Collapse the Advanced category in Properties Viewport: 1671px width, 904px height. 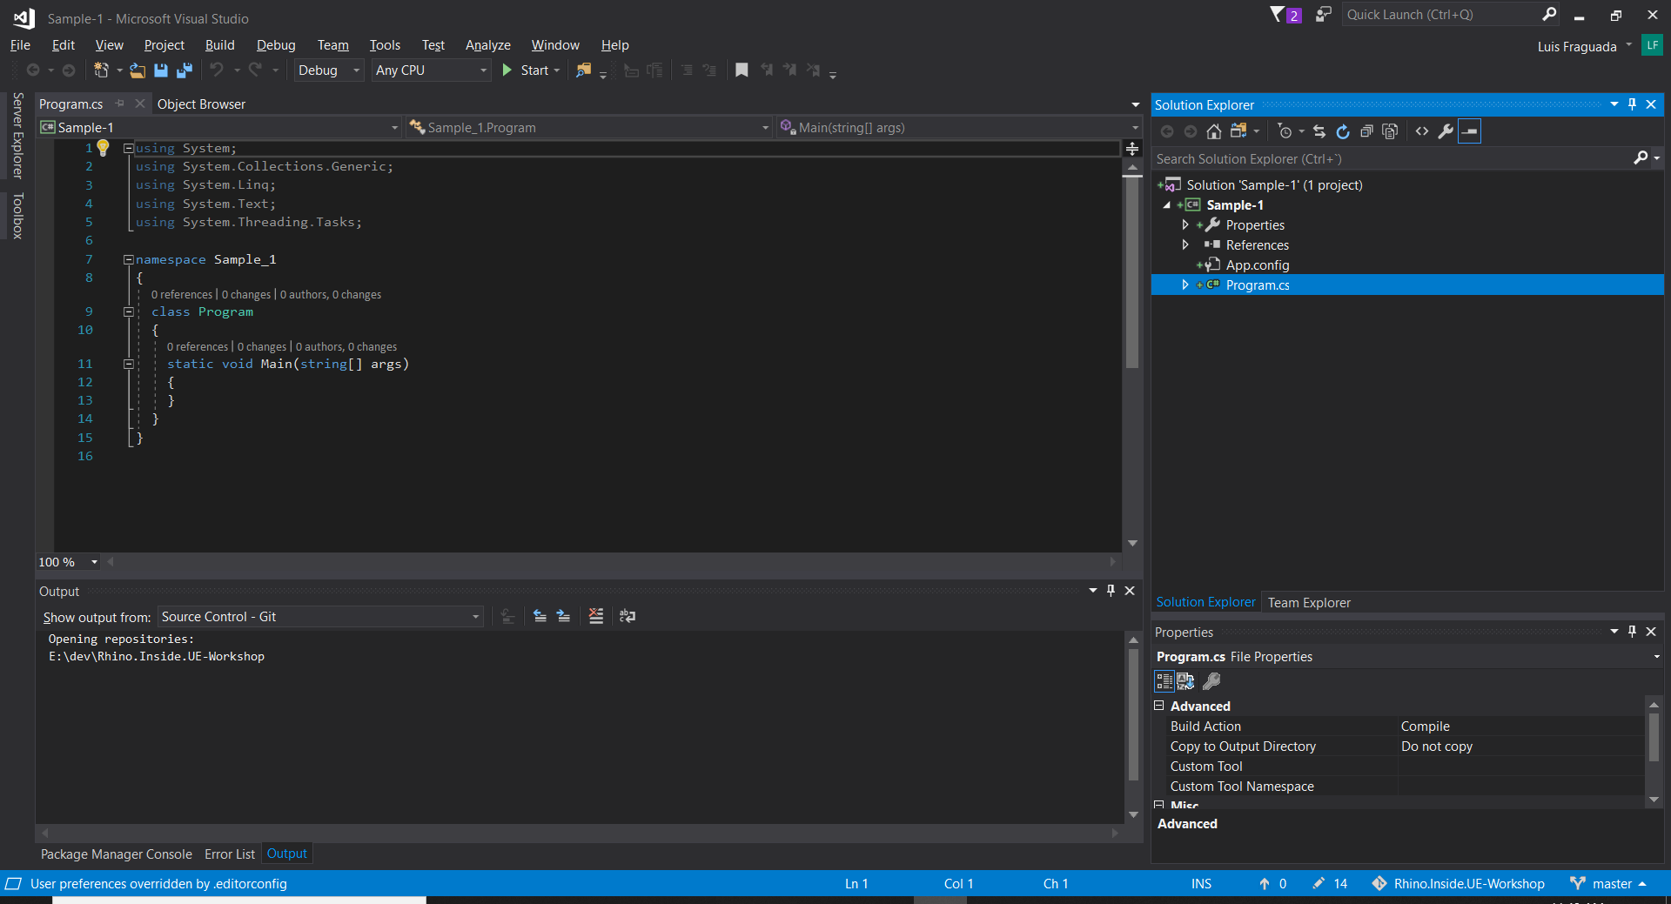pyautogui.click(x=1159, y=706)
